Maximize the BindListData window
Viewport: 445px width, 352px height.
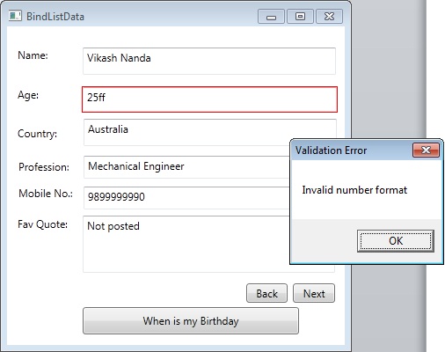300,17
